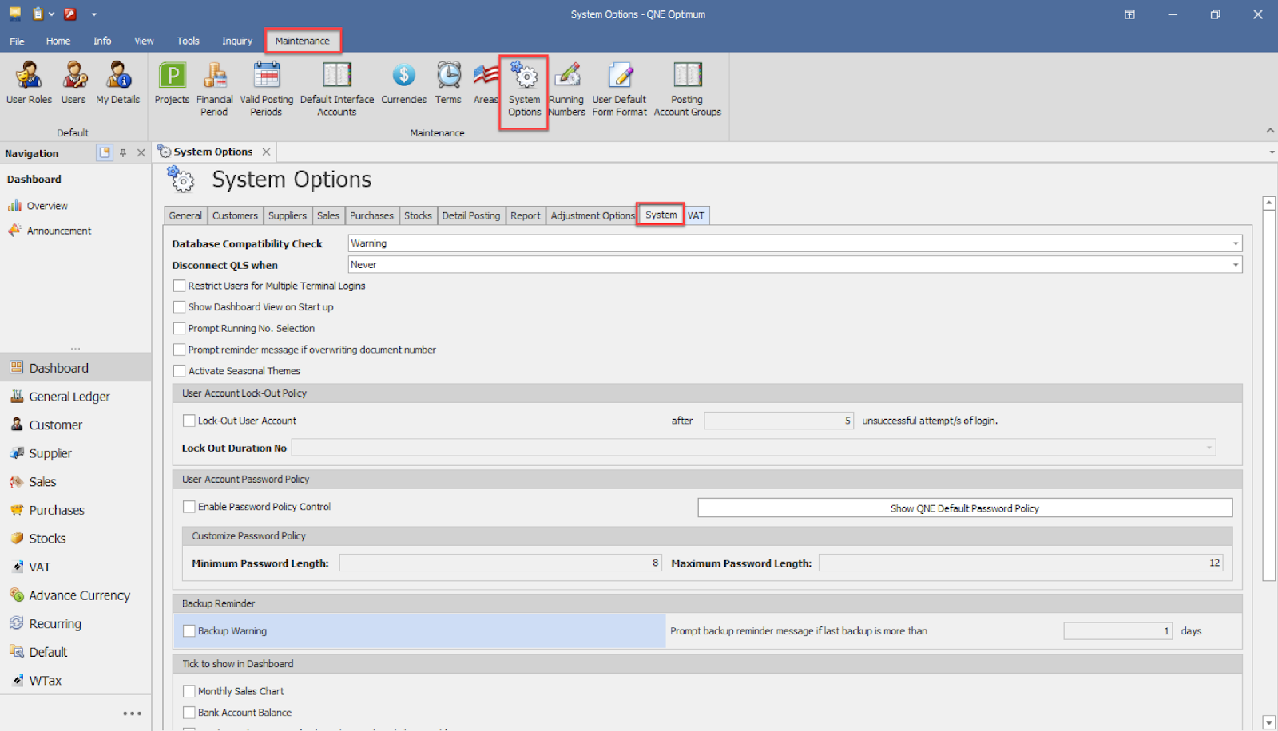The height and width of the screenshot is (731, 1278).
Task: Open Adjustment Options tab
Action: click(x=592, y=215)
